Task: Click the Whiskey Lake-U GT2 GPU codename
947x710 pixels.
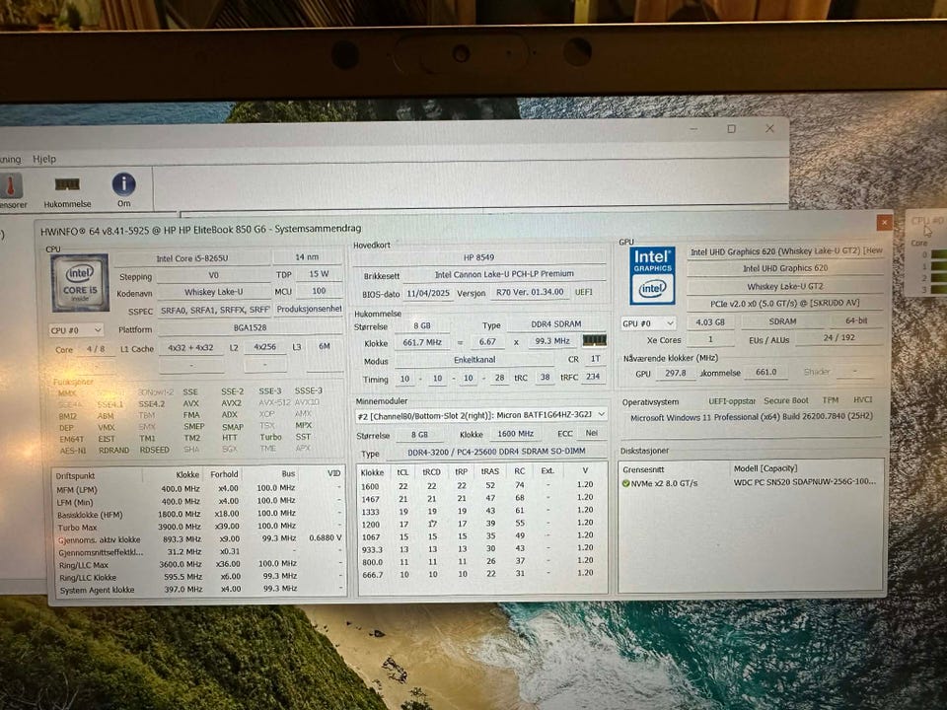Action: click(x=785, y=286)
